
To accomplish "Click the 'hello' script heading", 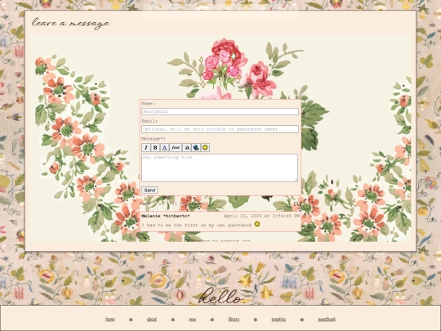I will tap(220, 297).
